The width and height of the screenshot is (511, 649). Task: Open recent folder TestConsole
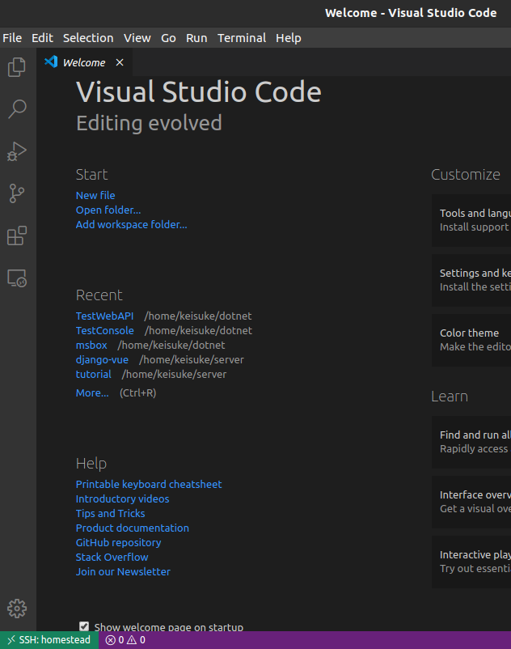[104, 330]
